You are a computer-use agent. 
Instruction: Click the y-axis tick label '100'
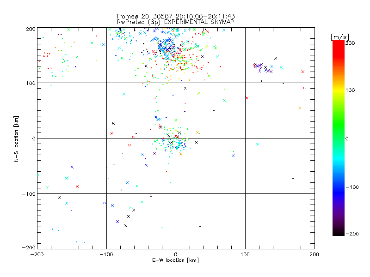coord(31,83)
